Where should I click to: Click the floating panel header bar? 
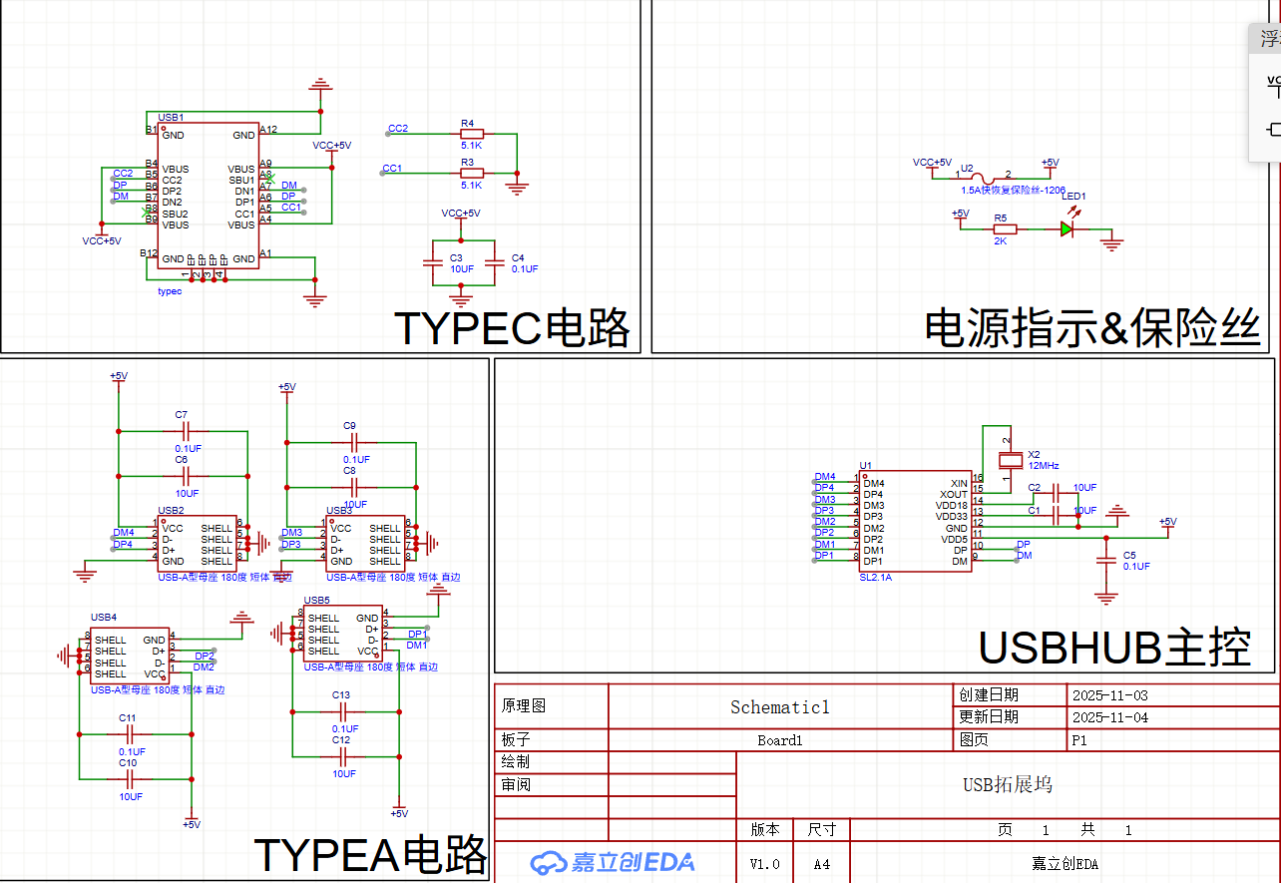(x=1265, y=37)
